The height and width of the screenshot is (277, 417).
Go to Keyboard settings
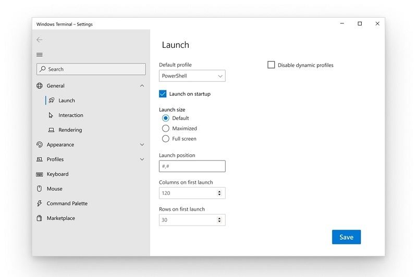click(57, 174)
